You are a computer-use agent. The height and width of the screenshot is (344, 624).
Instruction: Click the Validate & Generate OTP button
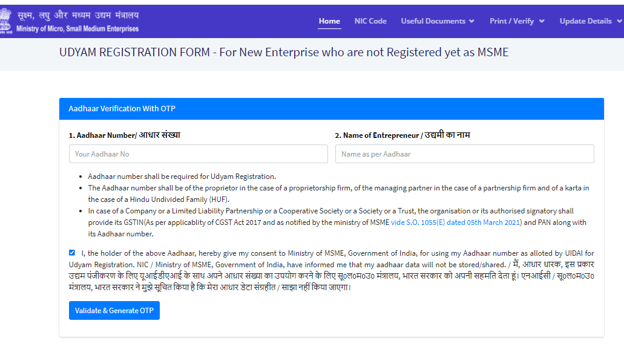[x=114, y=311]
